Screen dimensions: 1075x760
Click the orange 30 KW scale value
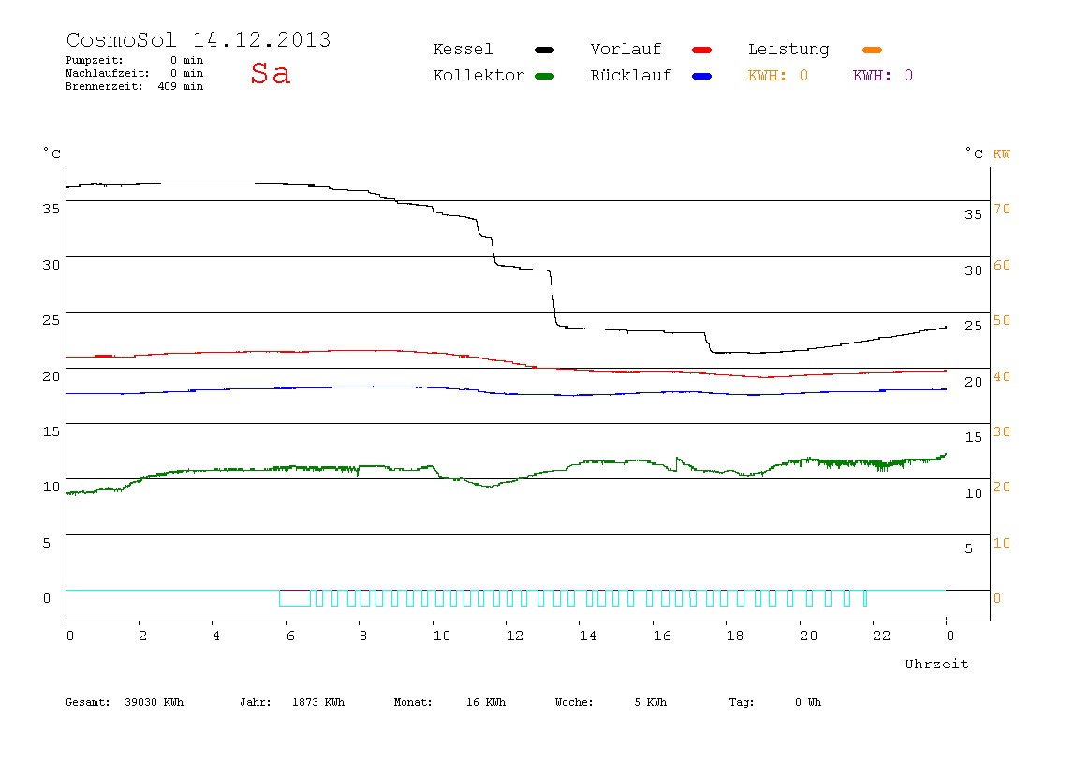pos(1002,431)
